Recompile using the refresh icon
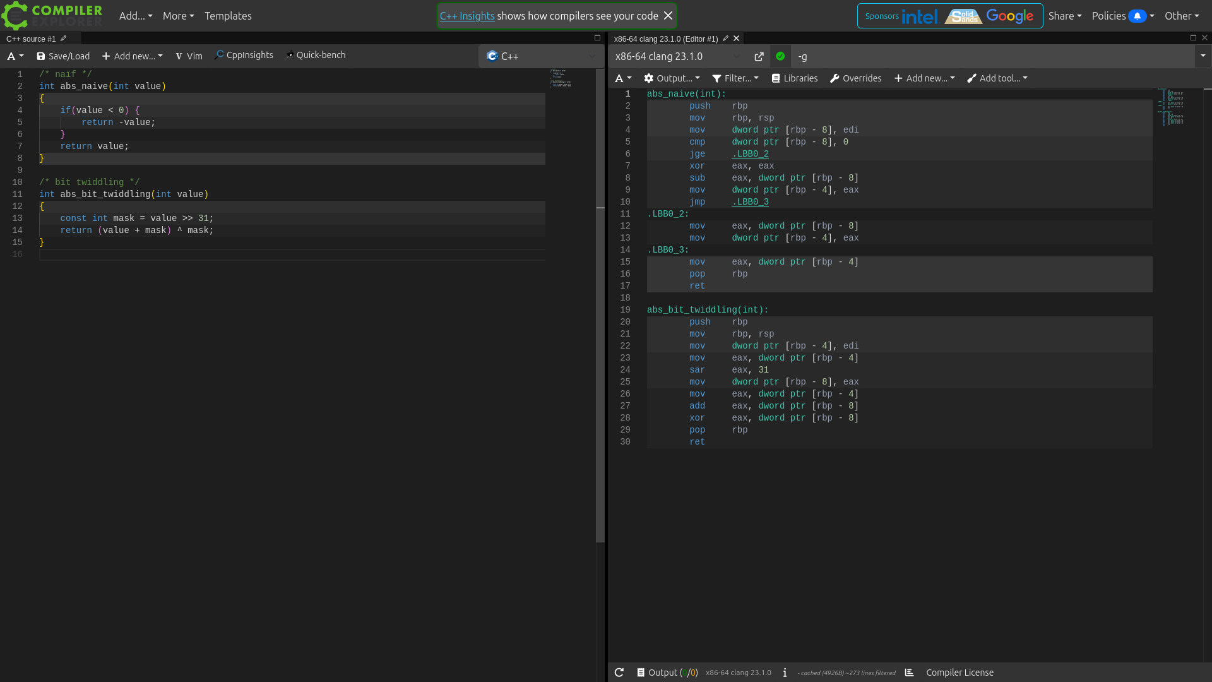This screenshot has height=682, width=1212. [x=619, y=673]
